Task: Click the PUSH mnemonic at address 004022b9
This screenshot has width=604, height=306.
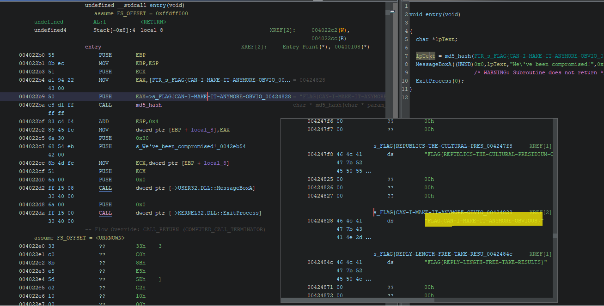Action: tap(105, 96)
